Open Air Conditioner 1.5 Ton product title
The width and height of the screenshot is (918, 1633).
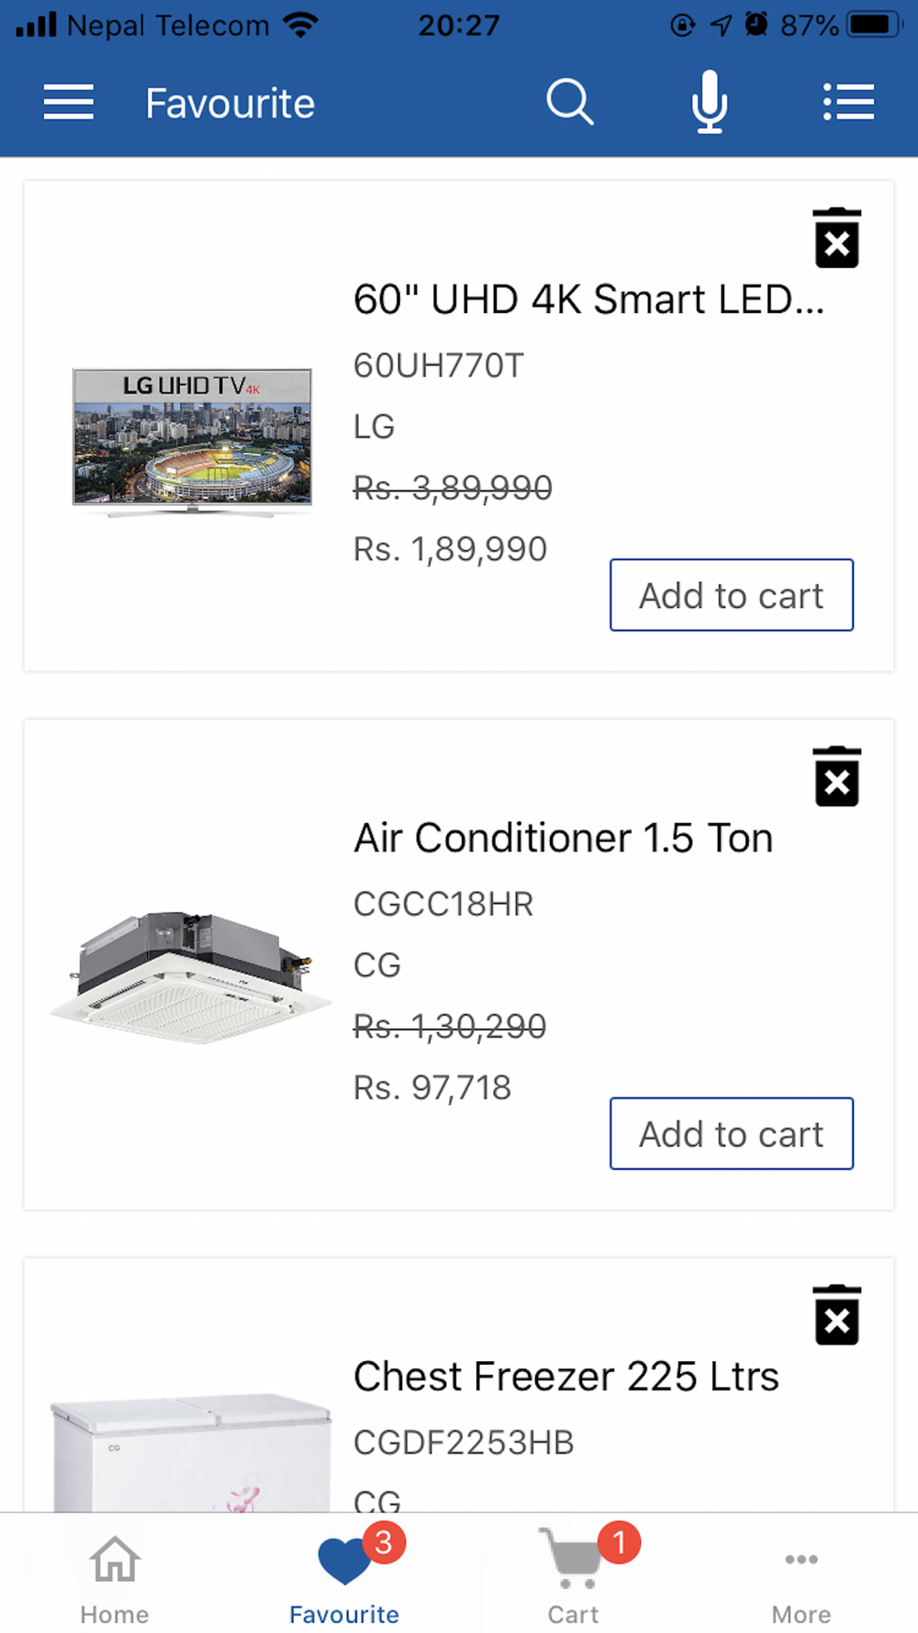(x=563, y=838)
